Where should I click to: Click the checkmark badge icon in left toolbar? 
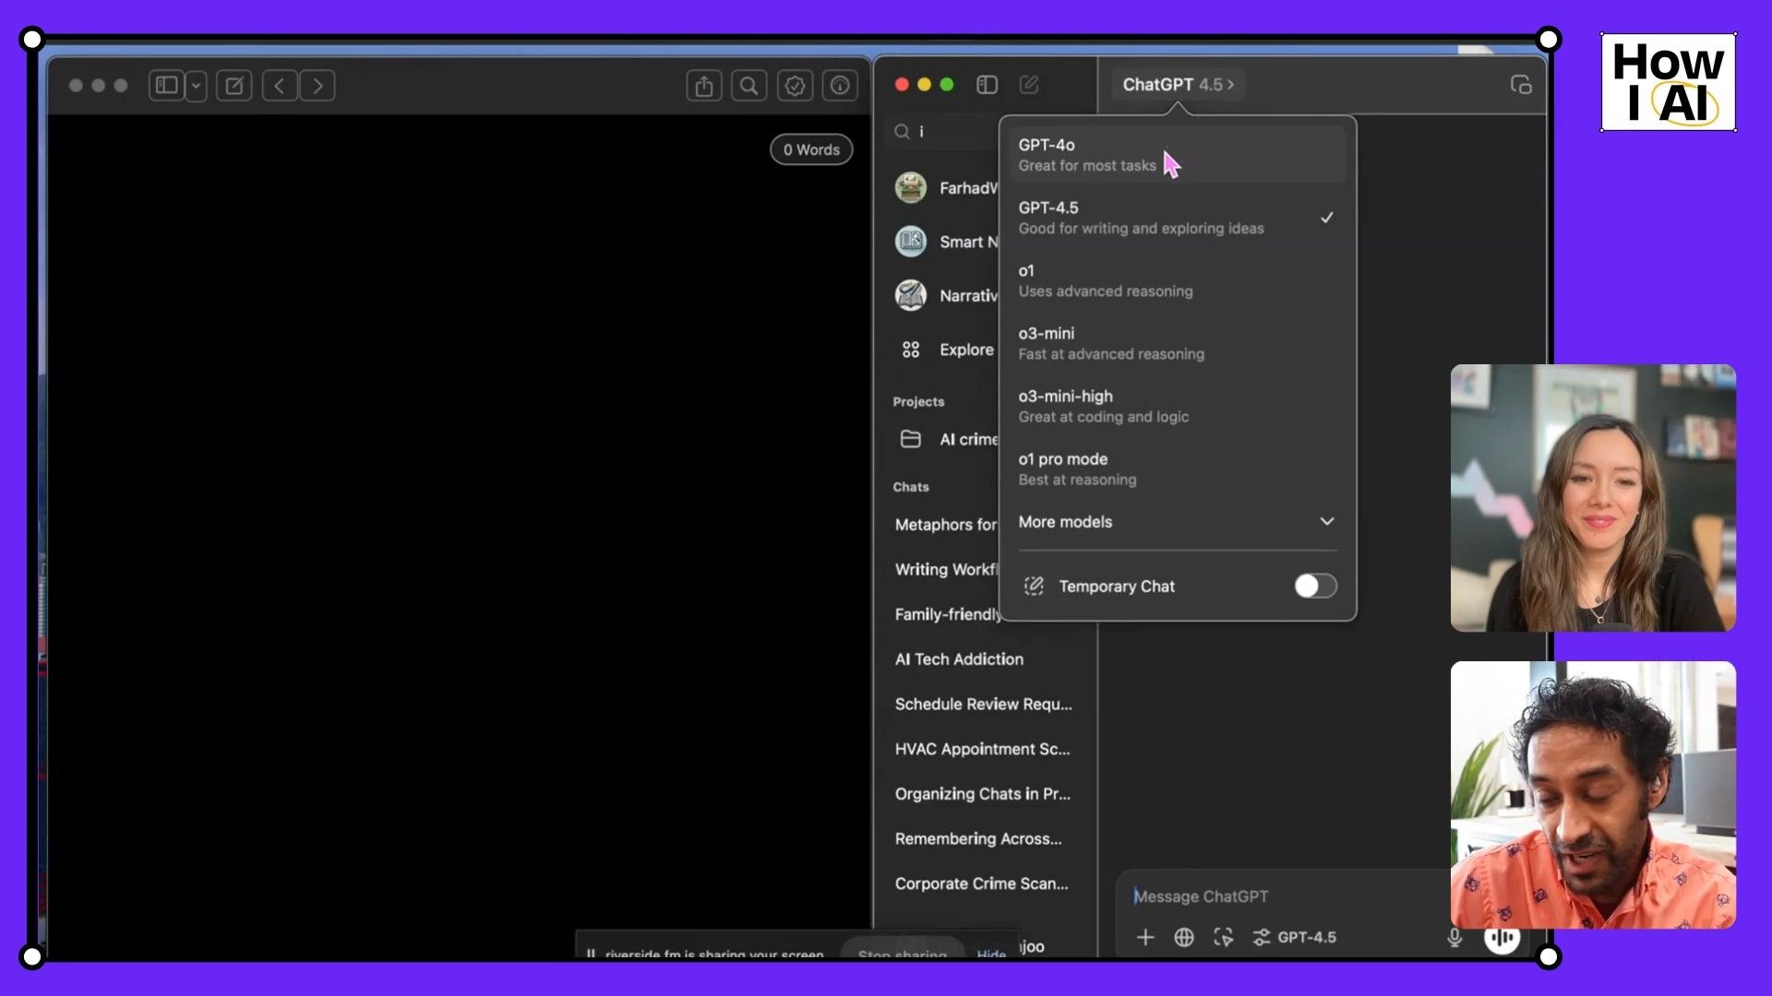(795, 86)
